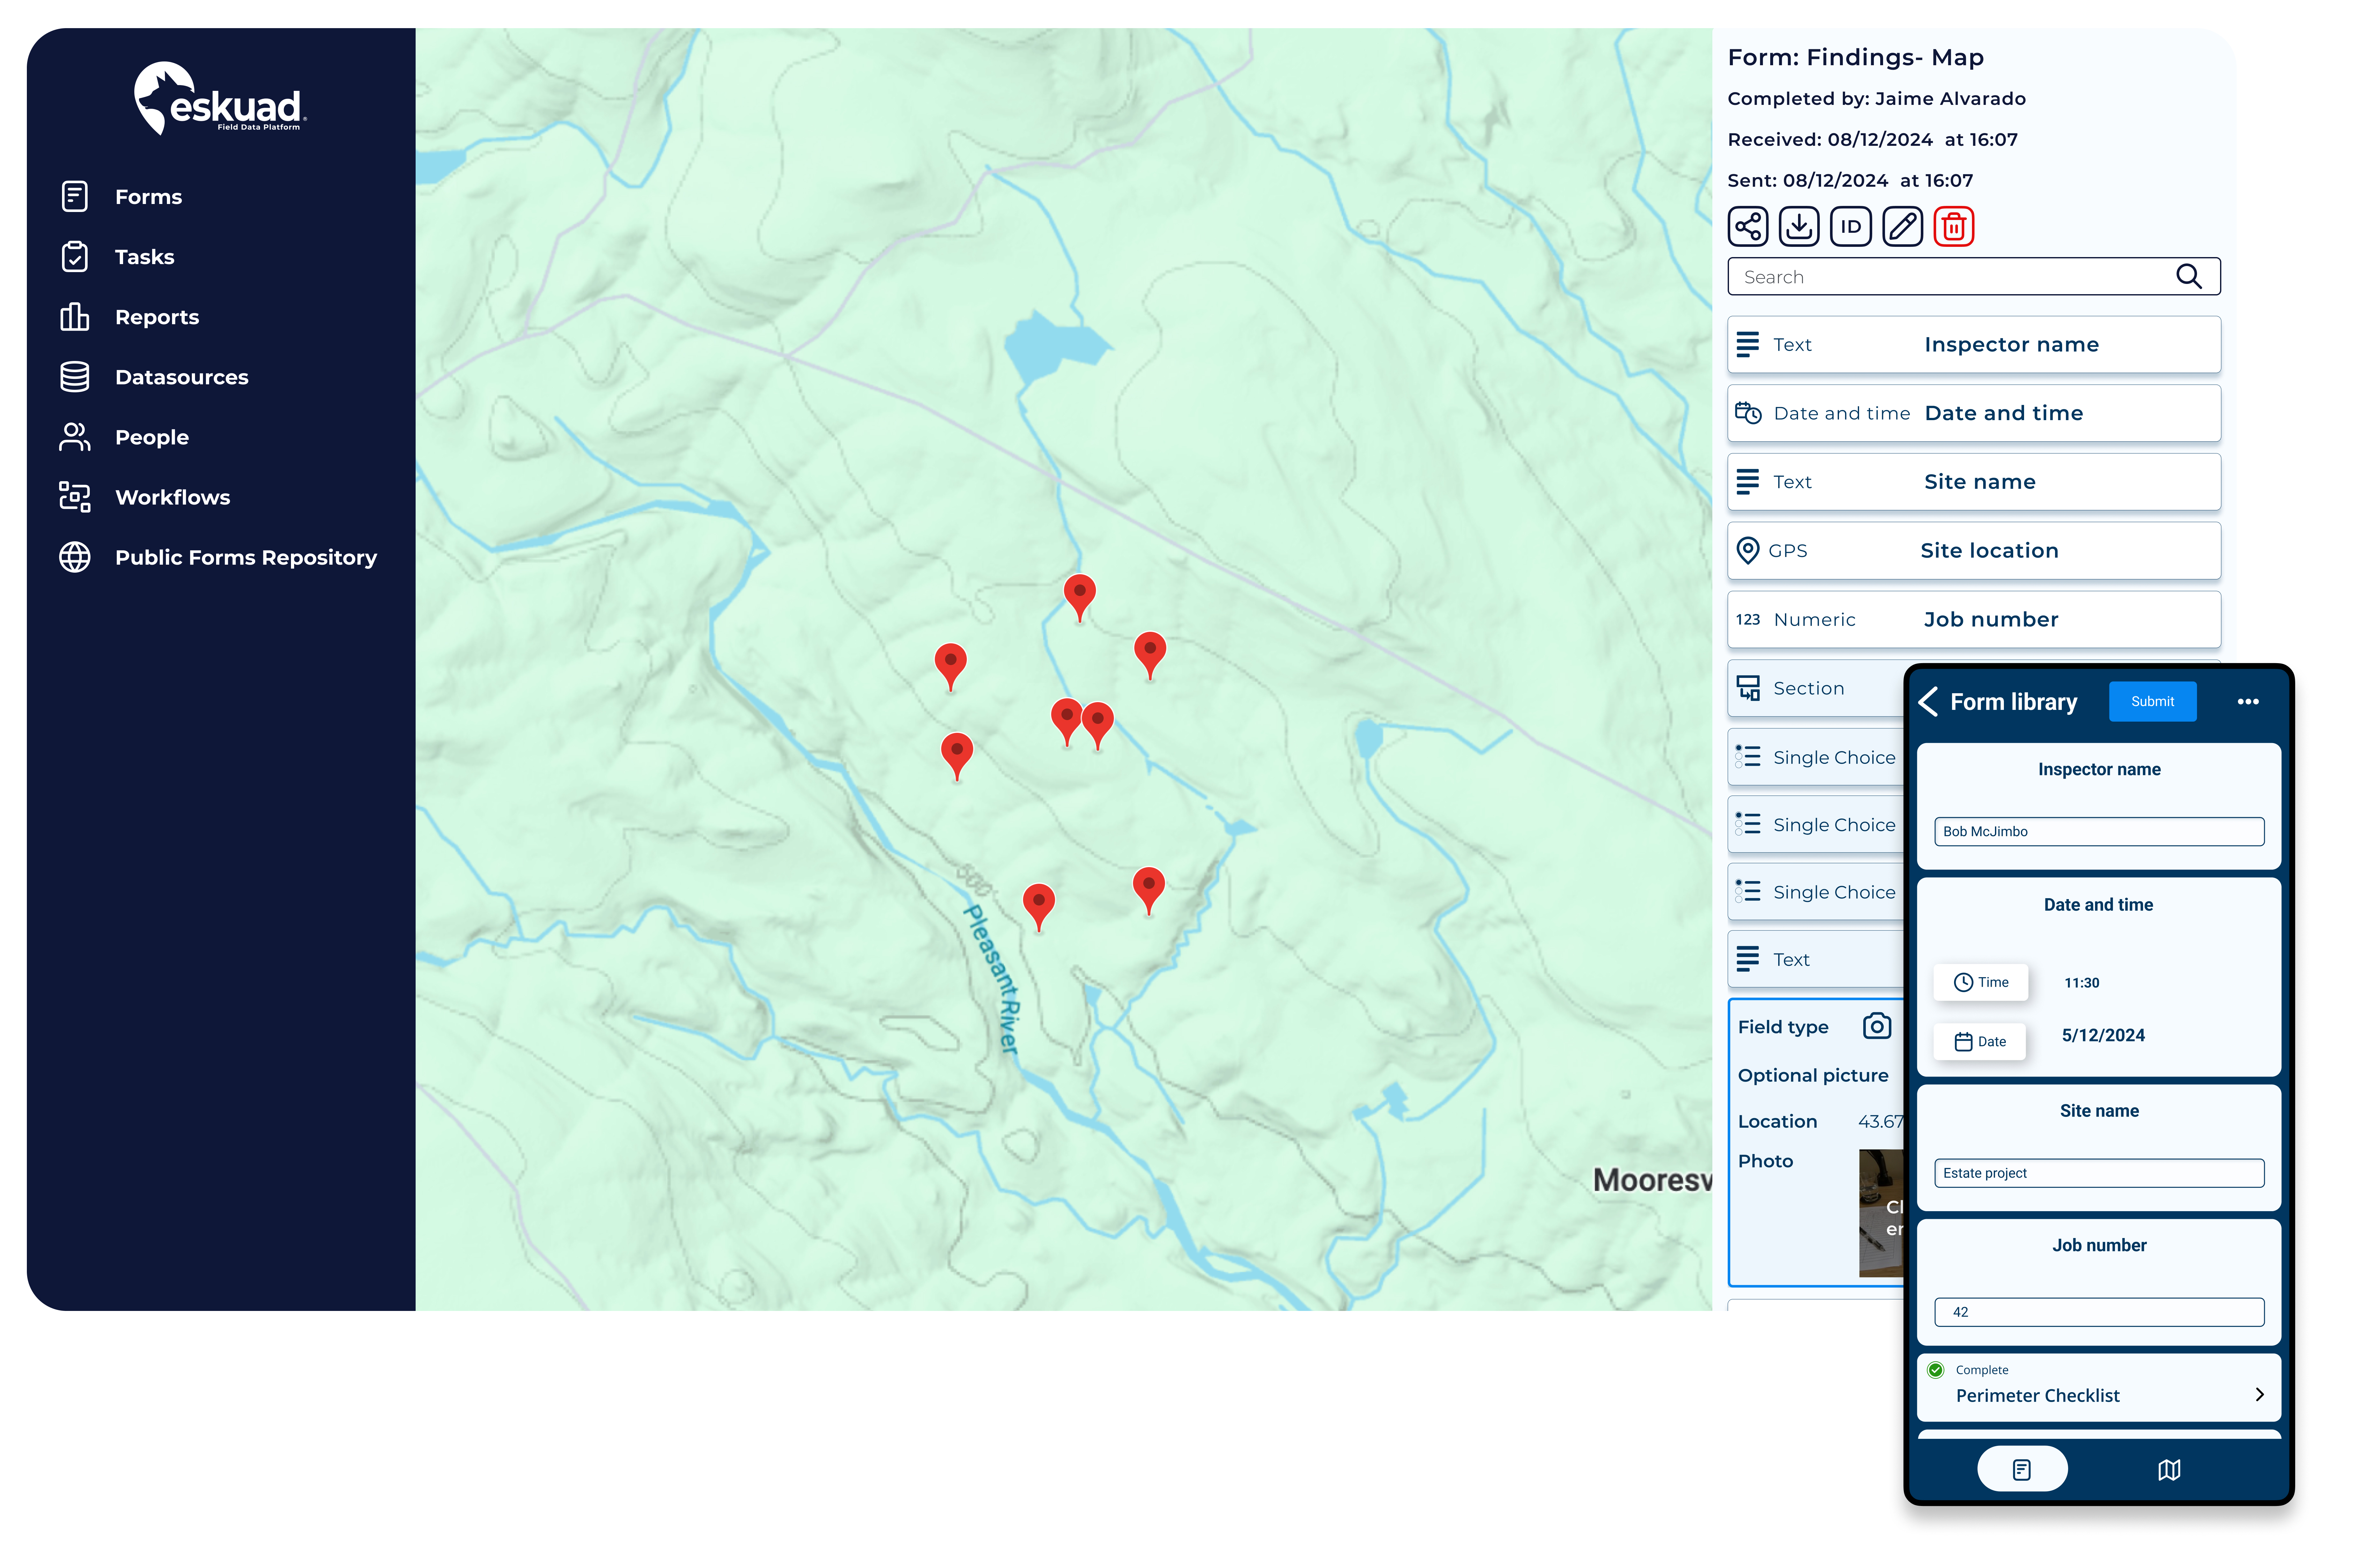Edit the Job number input 42
Screen dimensions: 2362x1568
[x=2099, y=1312]
